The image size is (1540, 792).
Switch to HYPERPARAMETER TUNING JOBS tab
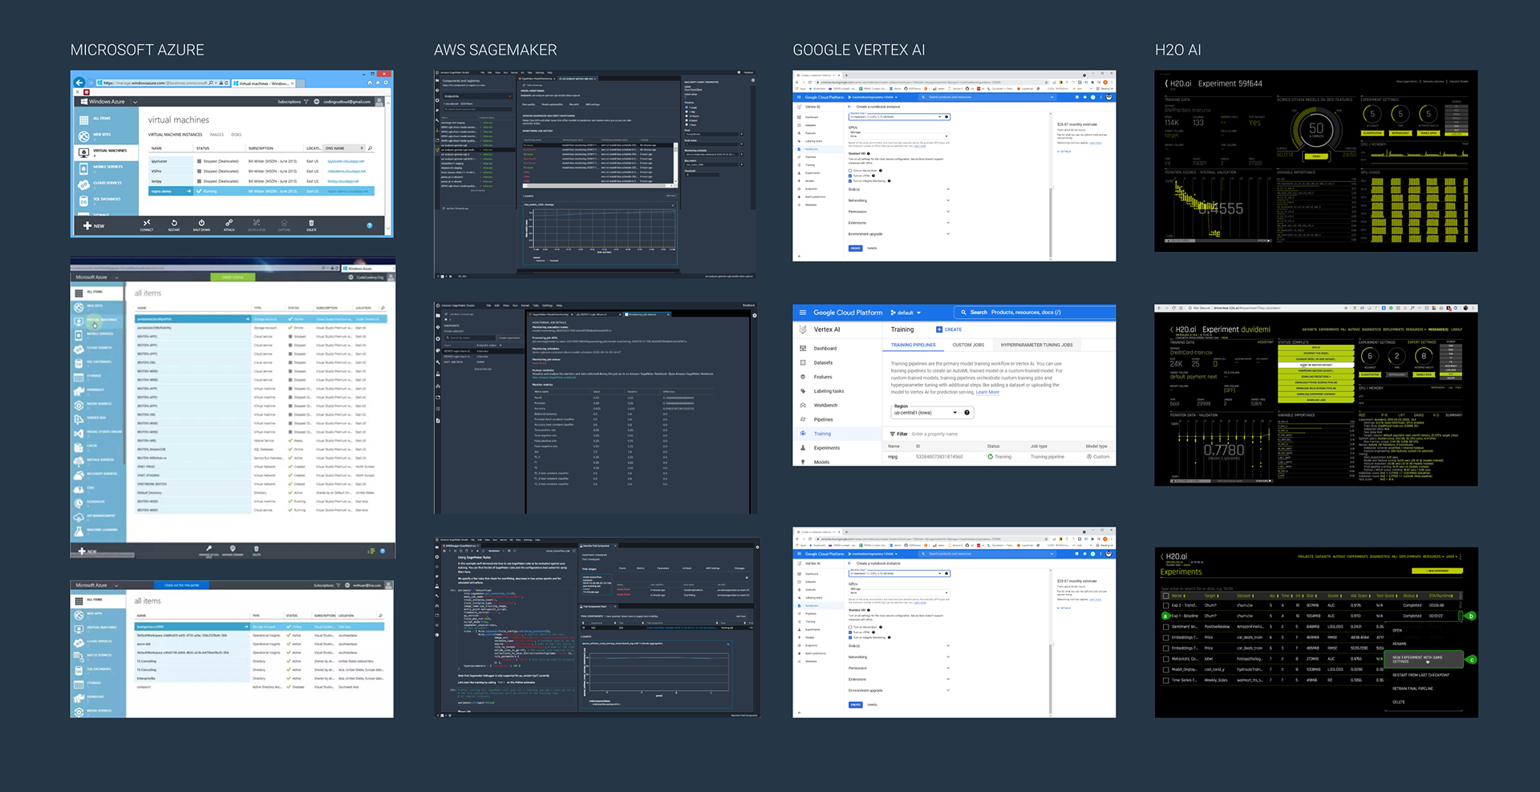(x=1036, y=345)
